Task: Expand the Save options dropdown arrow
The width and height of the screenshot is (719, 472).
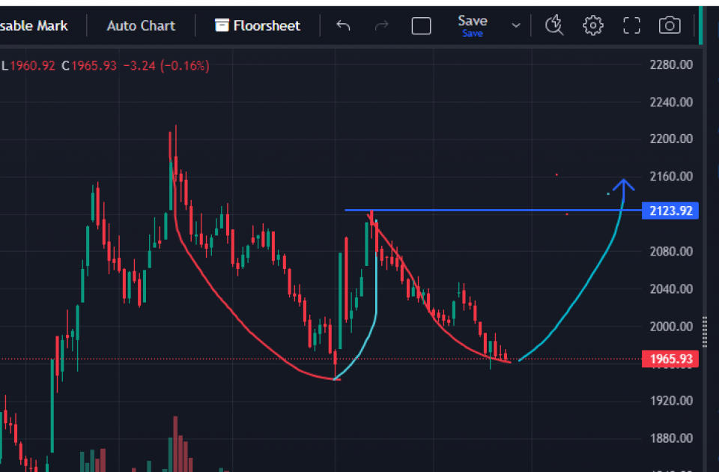Action: click(516, 25)
